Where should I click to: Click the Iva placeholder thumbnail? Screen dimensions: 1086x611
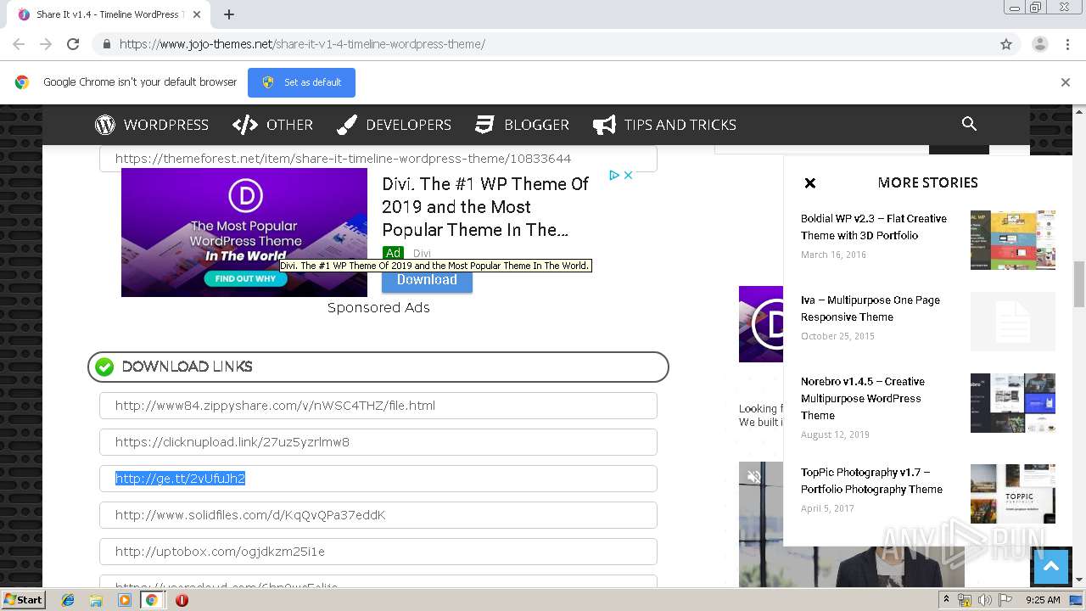click(1013, 322)
